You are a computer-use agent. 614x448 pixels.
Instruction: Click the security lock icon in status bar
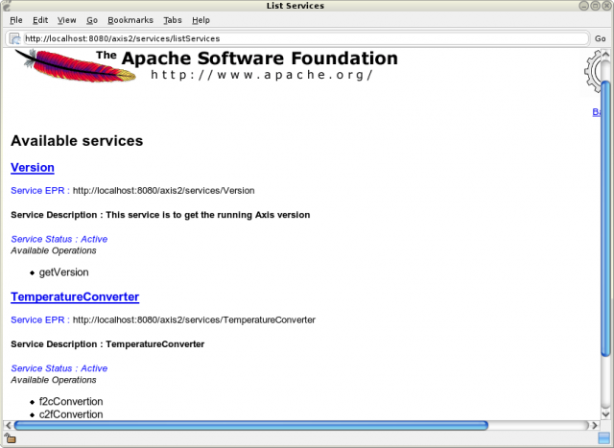10,438
